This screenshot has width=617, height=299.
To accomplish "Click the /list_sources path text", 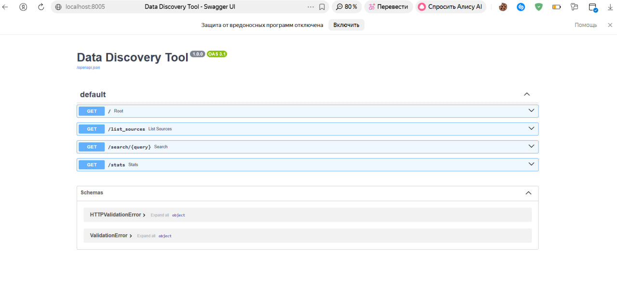I will pyautogui.click(x=126, y=129).
